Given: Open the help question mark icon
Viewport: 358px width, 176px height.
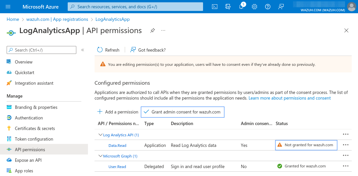Looking at the screenshot, I should [267, 7].
